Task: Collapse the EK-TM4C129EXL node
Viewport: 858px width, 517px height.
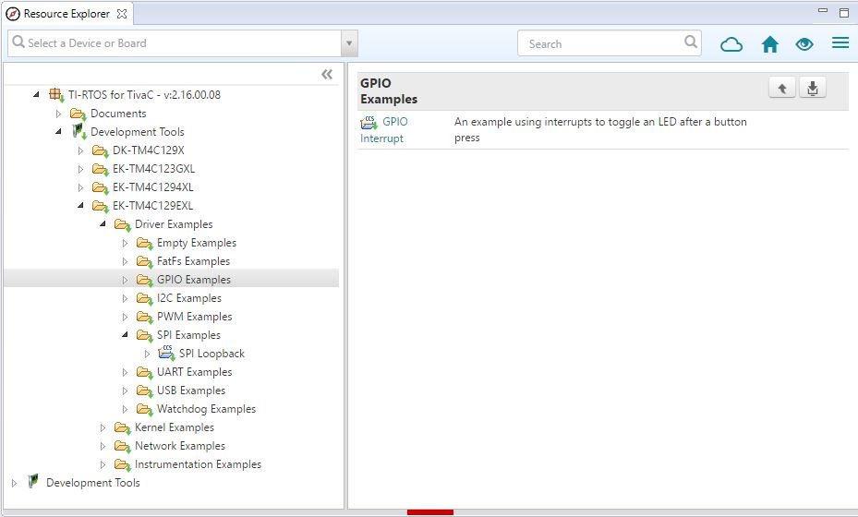Action: pyautogui.click(x=80, y=206)
